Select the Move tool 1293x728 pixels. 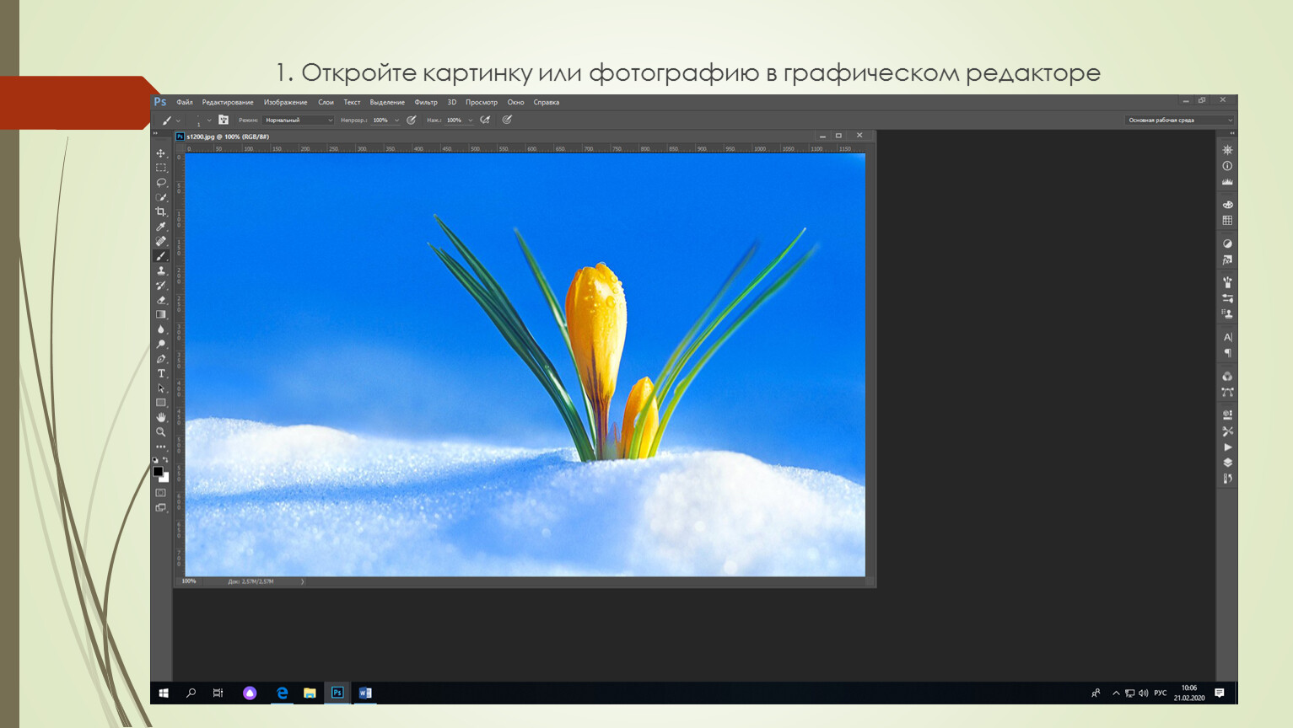point(160,153)
